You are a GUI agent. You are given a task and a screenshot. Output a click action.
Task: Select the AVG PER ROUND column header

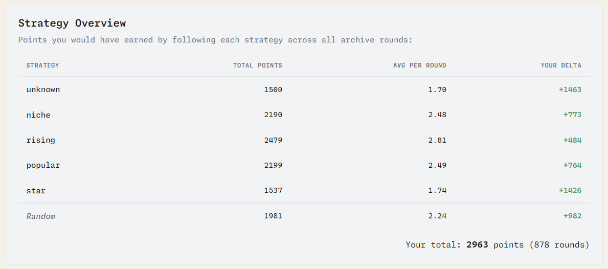[419, 65]
